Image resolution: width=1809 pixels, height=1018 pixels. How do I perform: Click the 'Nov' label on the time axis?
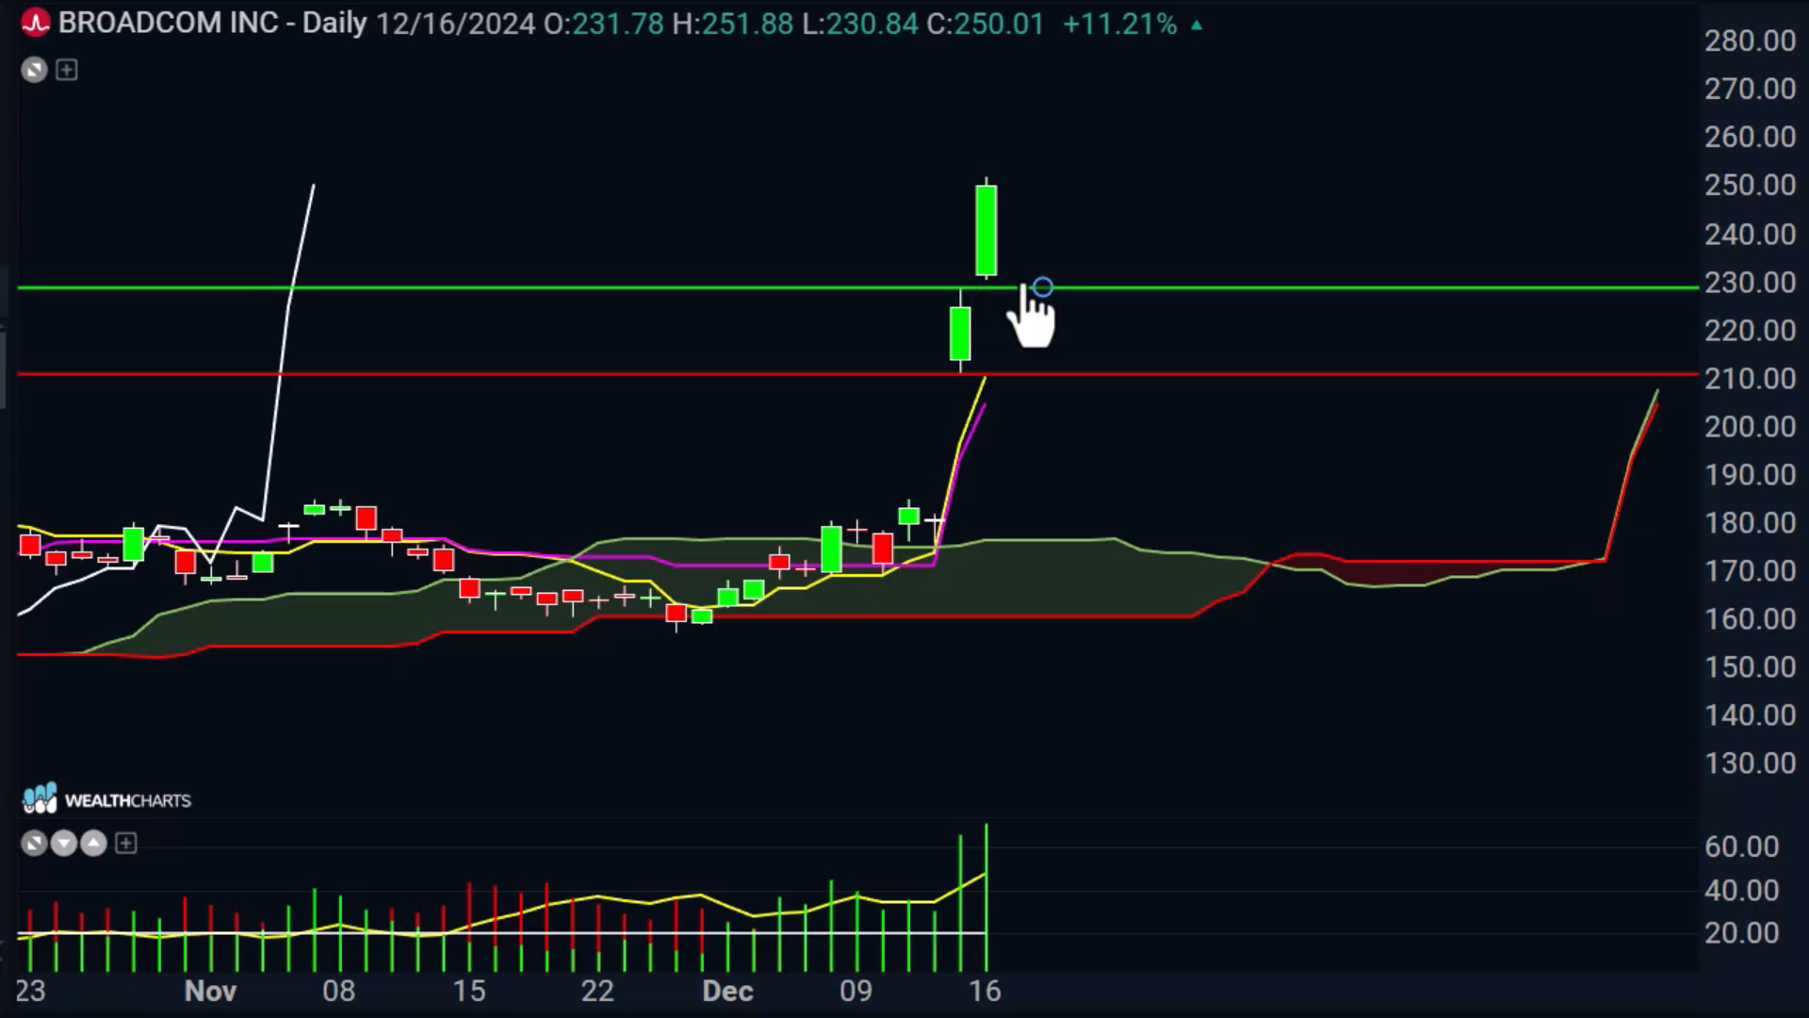(x=210, y=992)
